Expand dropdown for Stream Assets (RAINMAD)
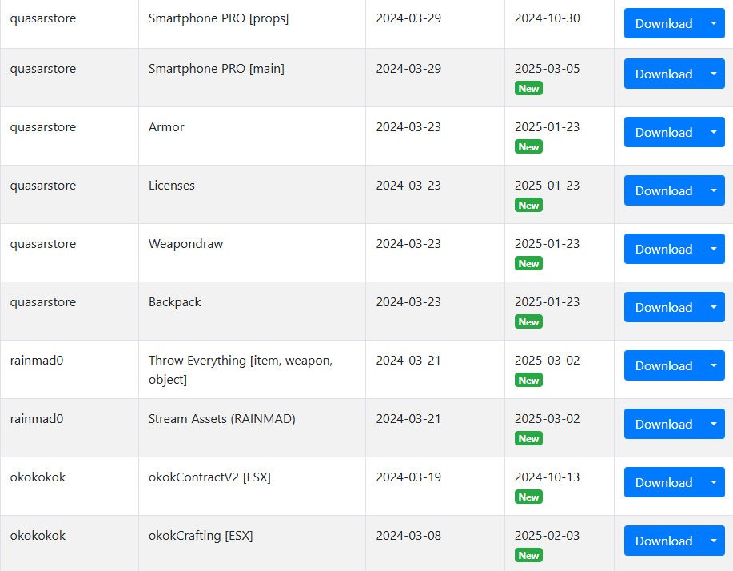The height and width of the screenshot is (571, 733). (714, 424)
